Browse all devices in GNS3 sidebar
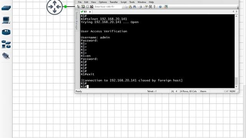The image size is (246, 138). [6, 44]
